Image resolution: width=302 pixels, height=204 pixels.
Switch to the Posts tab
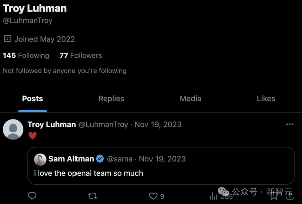pyautogui.click(x=32, y=99)
